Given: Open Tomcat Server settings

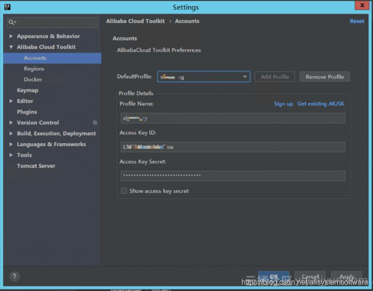Looking at the screenshot, I should (x=36, y=166).
